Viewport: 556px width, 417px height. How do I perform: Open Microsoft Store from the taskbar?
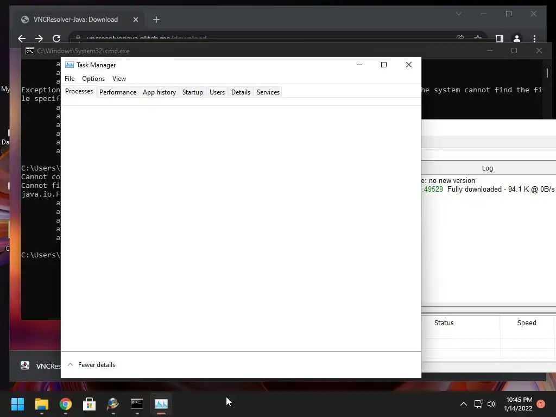point(90,404)
